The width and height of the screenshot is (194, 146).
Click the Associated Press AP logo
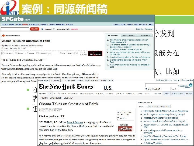(x=11, y=36)
